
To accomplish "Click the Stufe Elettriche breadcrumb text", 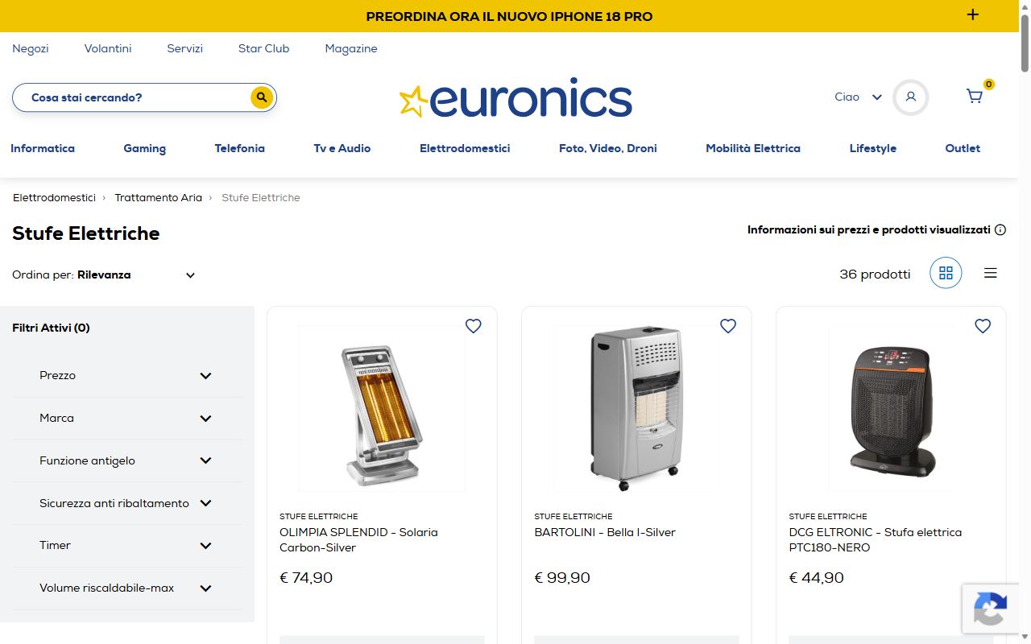I will (261, 197).
